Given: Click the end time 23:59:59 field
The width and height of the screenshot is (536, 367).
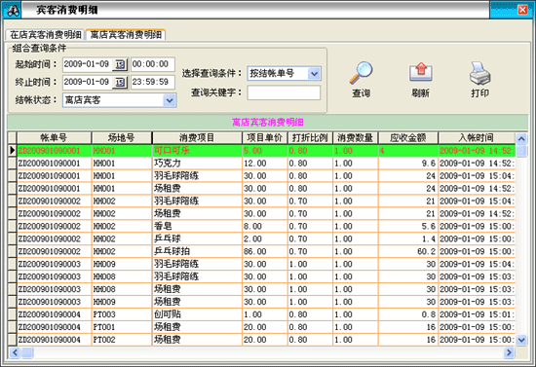Looking at the screenshot, I should click(x=153, y=82).
